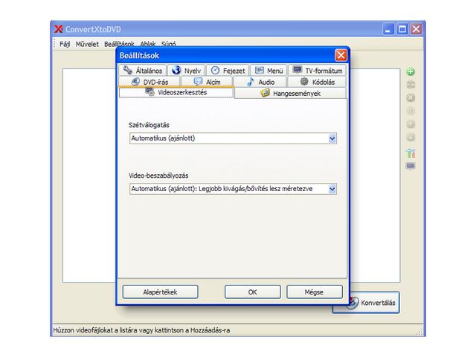The width and height of the screenshot is (476, 357).
Task: Click the grey move-down arrow icon in sidebar
Action: 411,137
